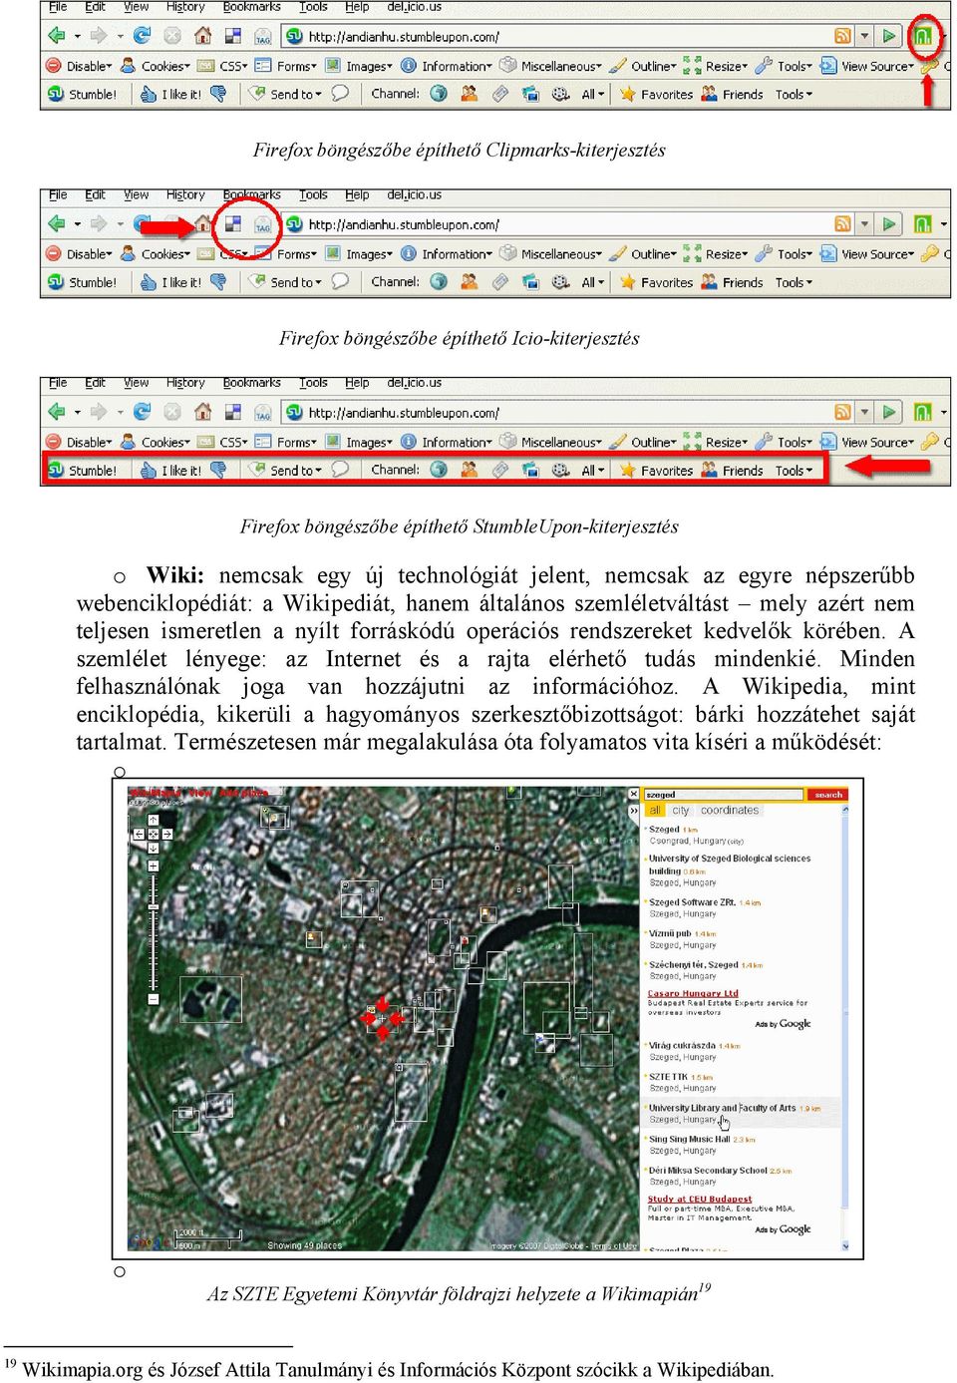Viewport: 957px width, 1383px height.
Task: Click the RSS feed icon in the Clipmarks screenshot address bar
Action: pyautogui.click(x=843, y=36)
